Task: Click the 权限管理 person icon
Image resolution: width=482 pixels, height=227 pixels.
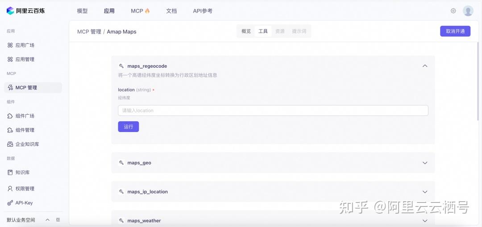Action: [10, 189]
